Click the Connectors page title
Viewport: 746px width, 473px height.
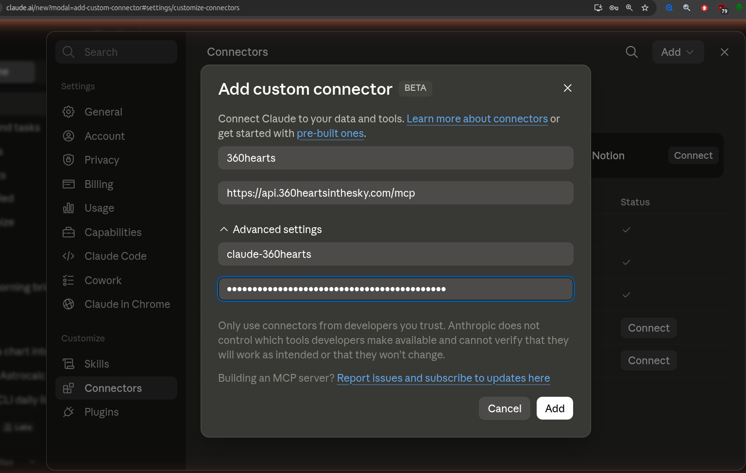coord(237,52)
